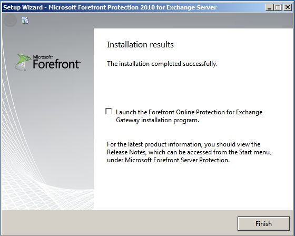This screenshot has height=236, width=295.
Task: Click 'The installation completed successfully.' message
Action: [x=162, y=64]
